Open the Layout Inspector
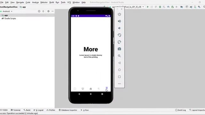205x115 pixels. 197,110
